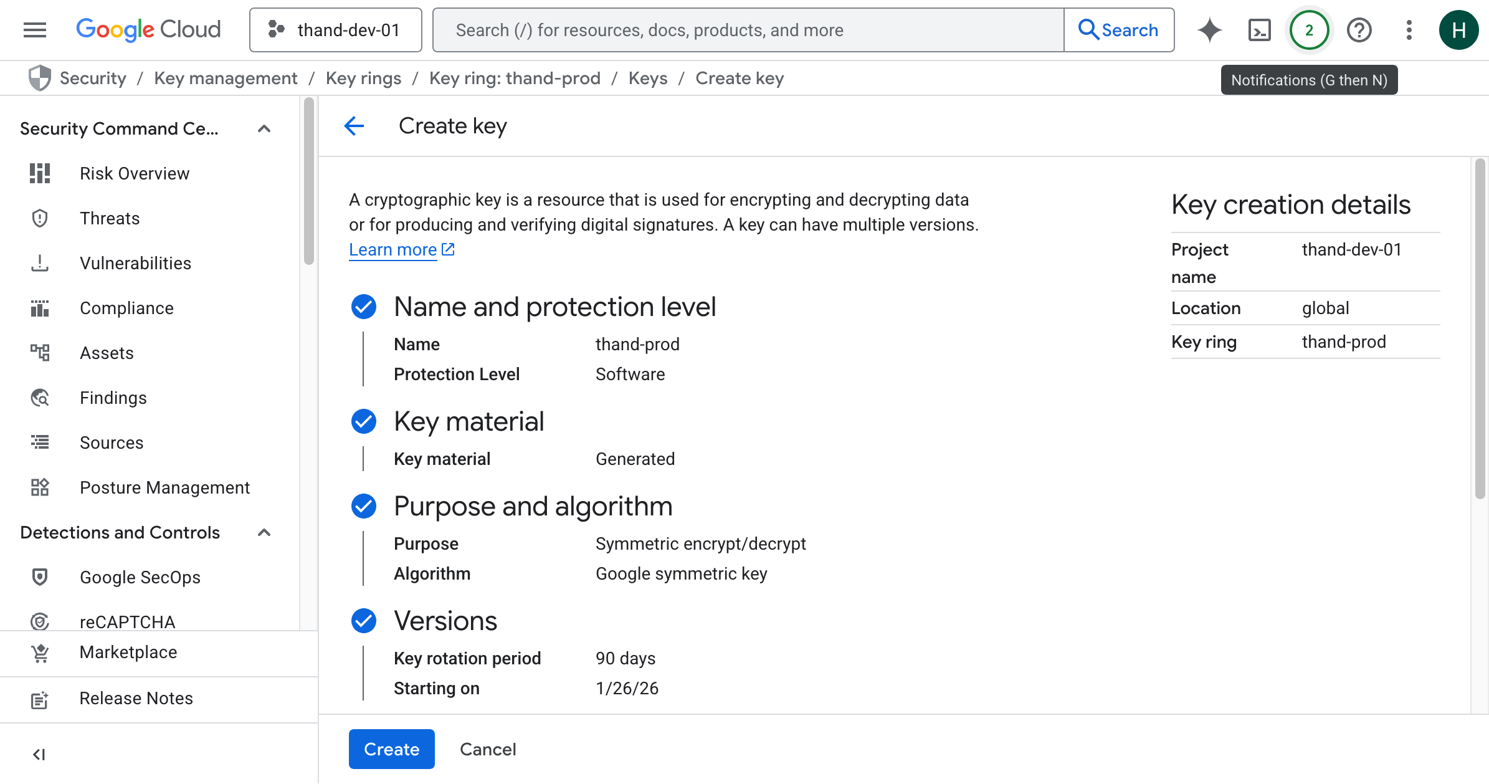Click the account avatar H

click(x=1458, y=30)
